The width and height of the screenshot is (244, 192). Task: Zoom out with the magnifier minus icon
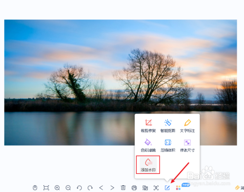point(68,188)
